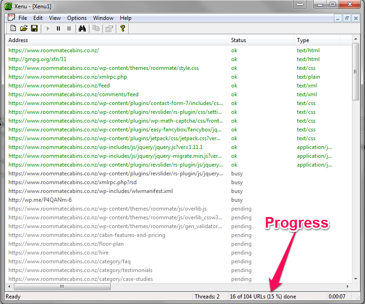
Task: Click the double-arrow button in title bar
Action: point(300,4)
